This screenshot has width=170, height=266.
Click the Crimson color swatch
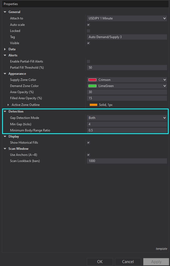(x=92, y=80)
